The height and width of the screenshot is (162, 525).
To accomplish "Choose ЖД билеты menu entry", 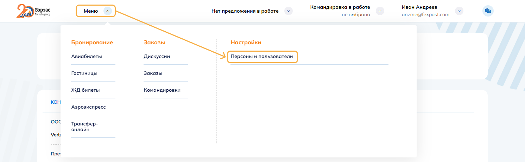I will (86, 90).
